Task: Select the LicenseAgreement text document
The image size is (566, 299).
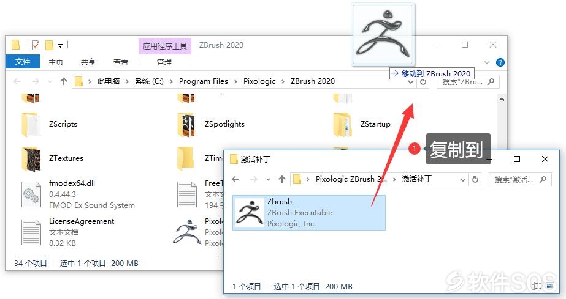Action: 68,232
